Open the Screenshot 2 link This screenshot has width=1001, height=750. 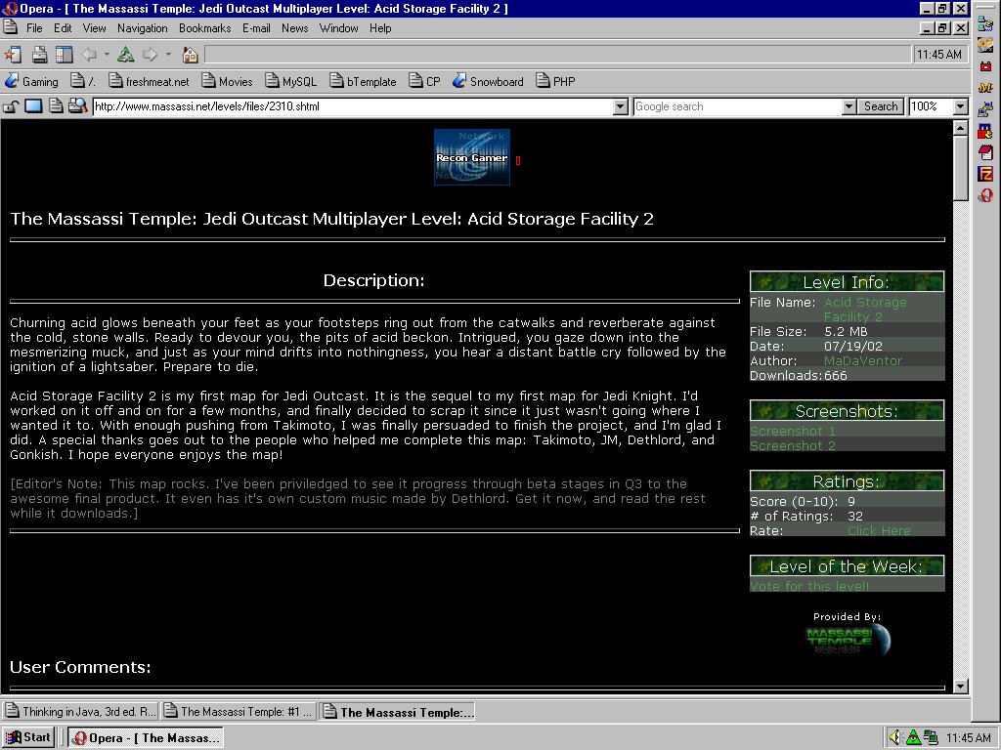pyautogui.click(x=792, y=445)
